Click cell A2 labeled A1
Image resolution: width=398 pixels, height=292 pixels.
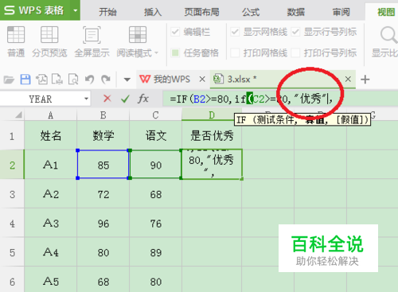click(x=50, y=165)
